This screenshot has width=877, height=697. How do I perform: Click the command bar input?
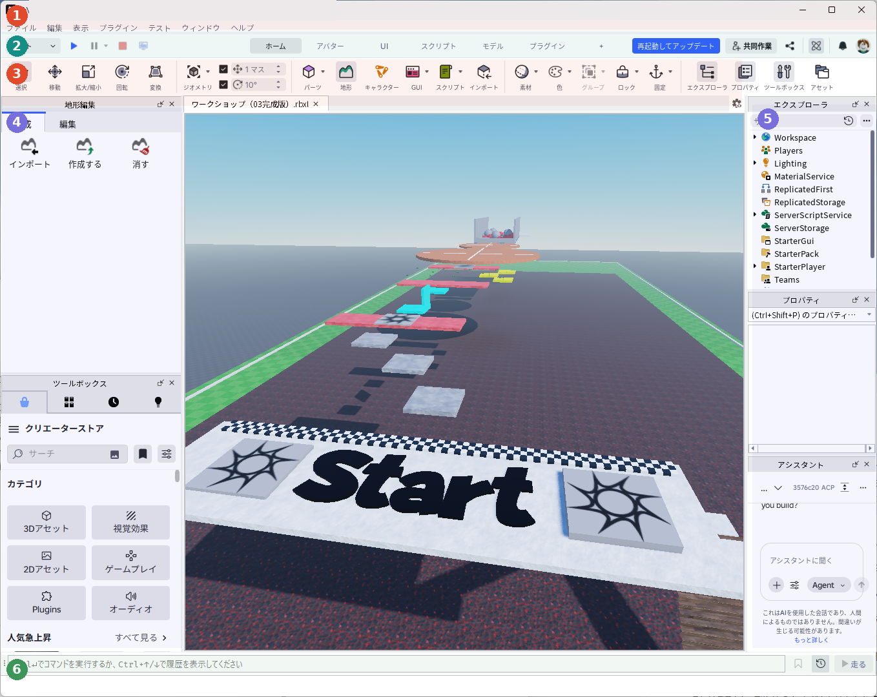(395, 664)
